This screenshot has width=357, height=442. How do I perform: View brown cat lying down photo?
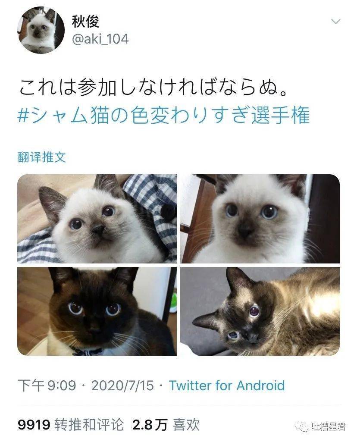[x=260, y=311]
